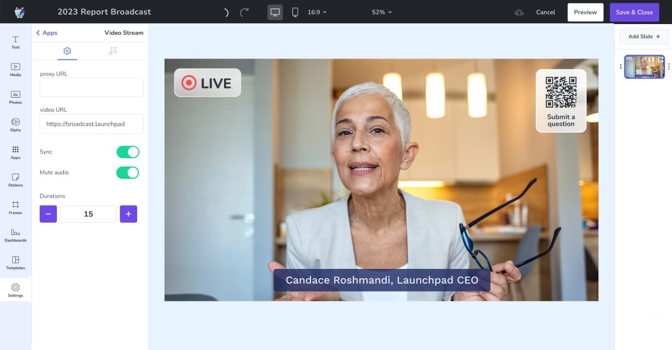Select the position/crop tab in Video Stream

112,51
